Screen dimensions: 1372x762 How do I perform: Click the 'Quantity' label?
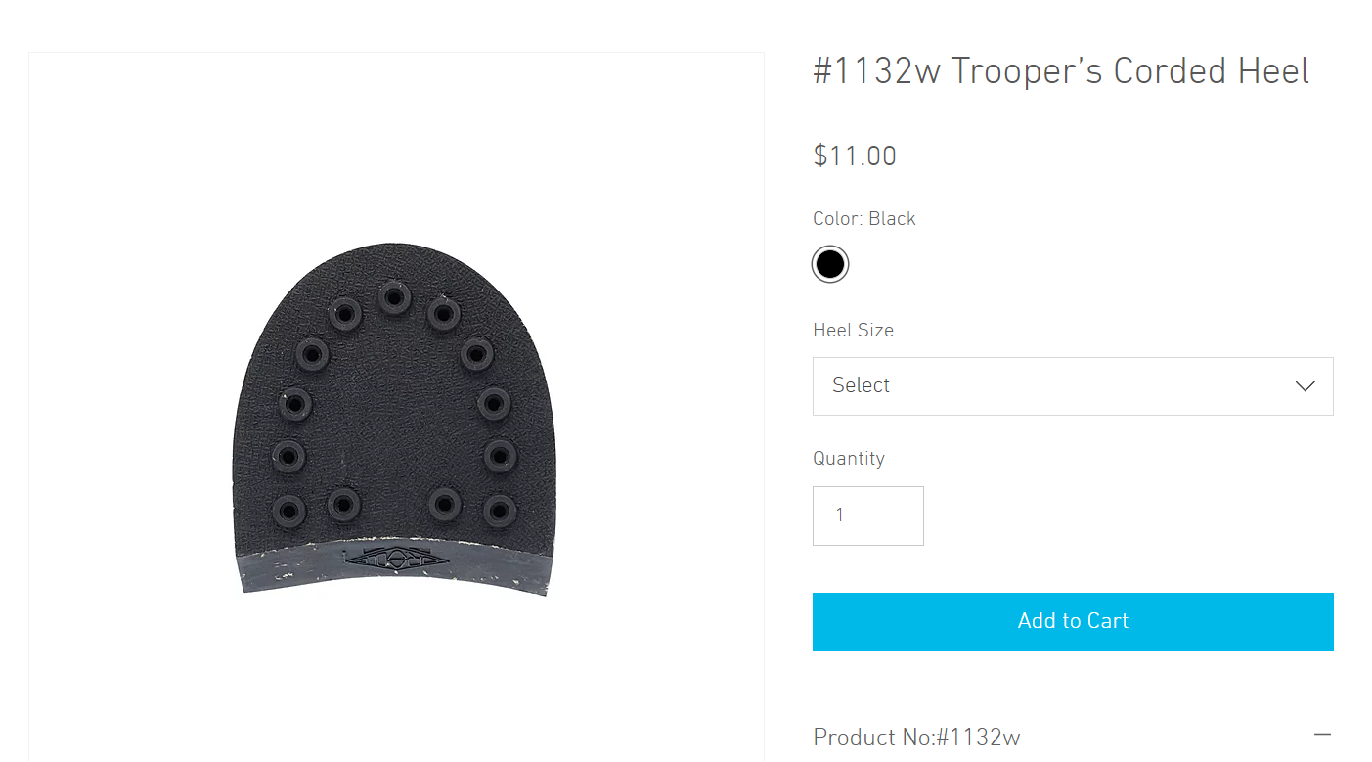(848, 458)
